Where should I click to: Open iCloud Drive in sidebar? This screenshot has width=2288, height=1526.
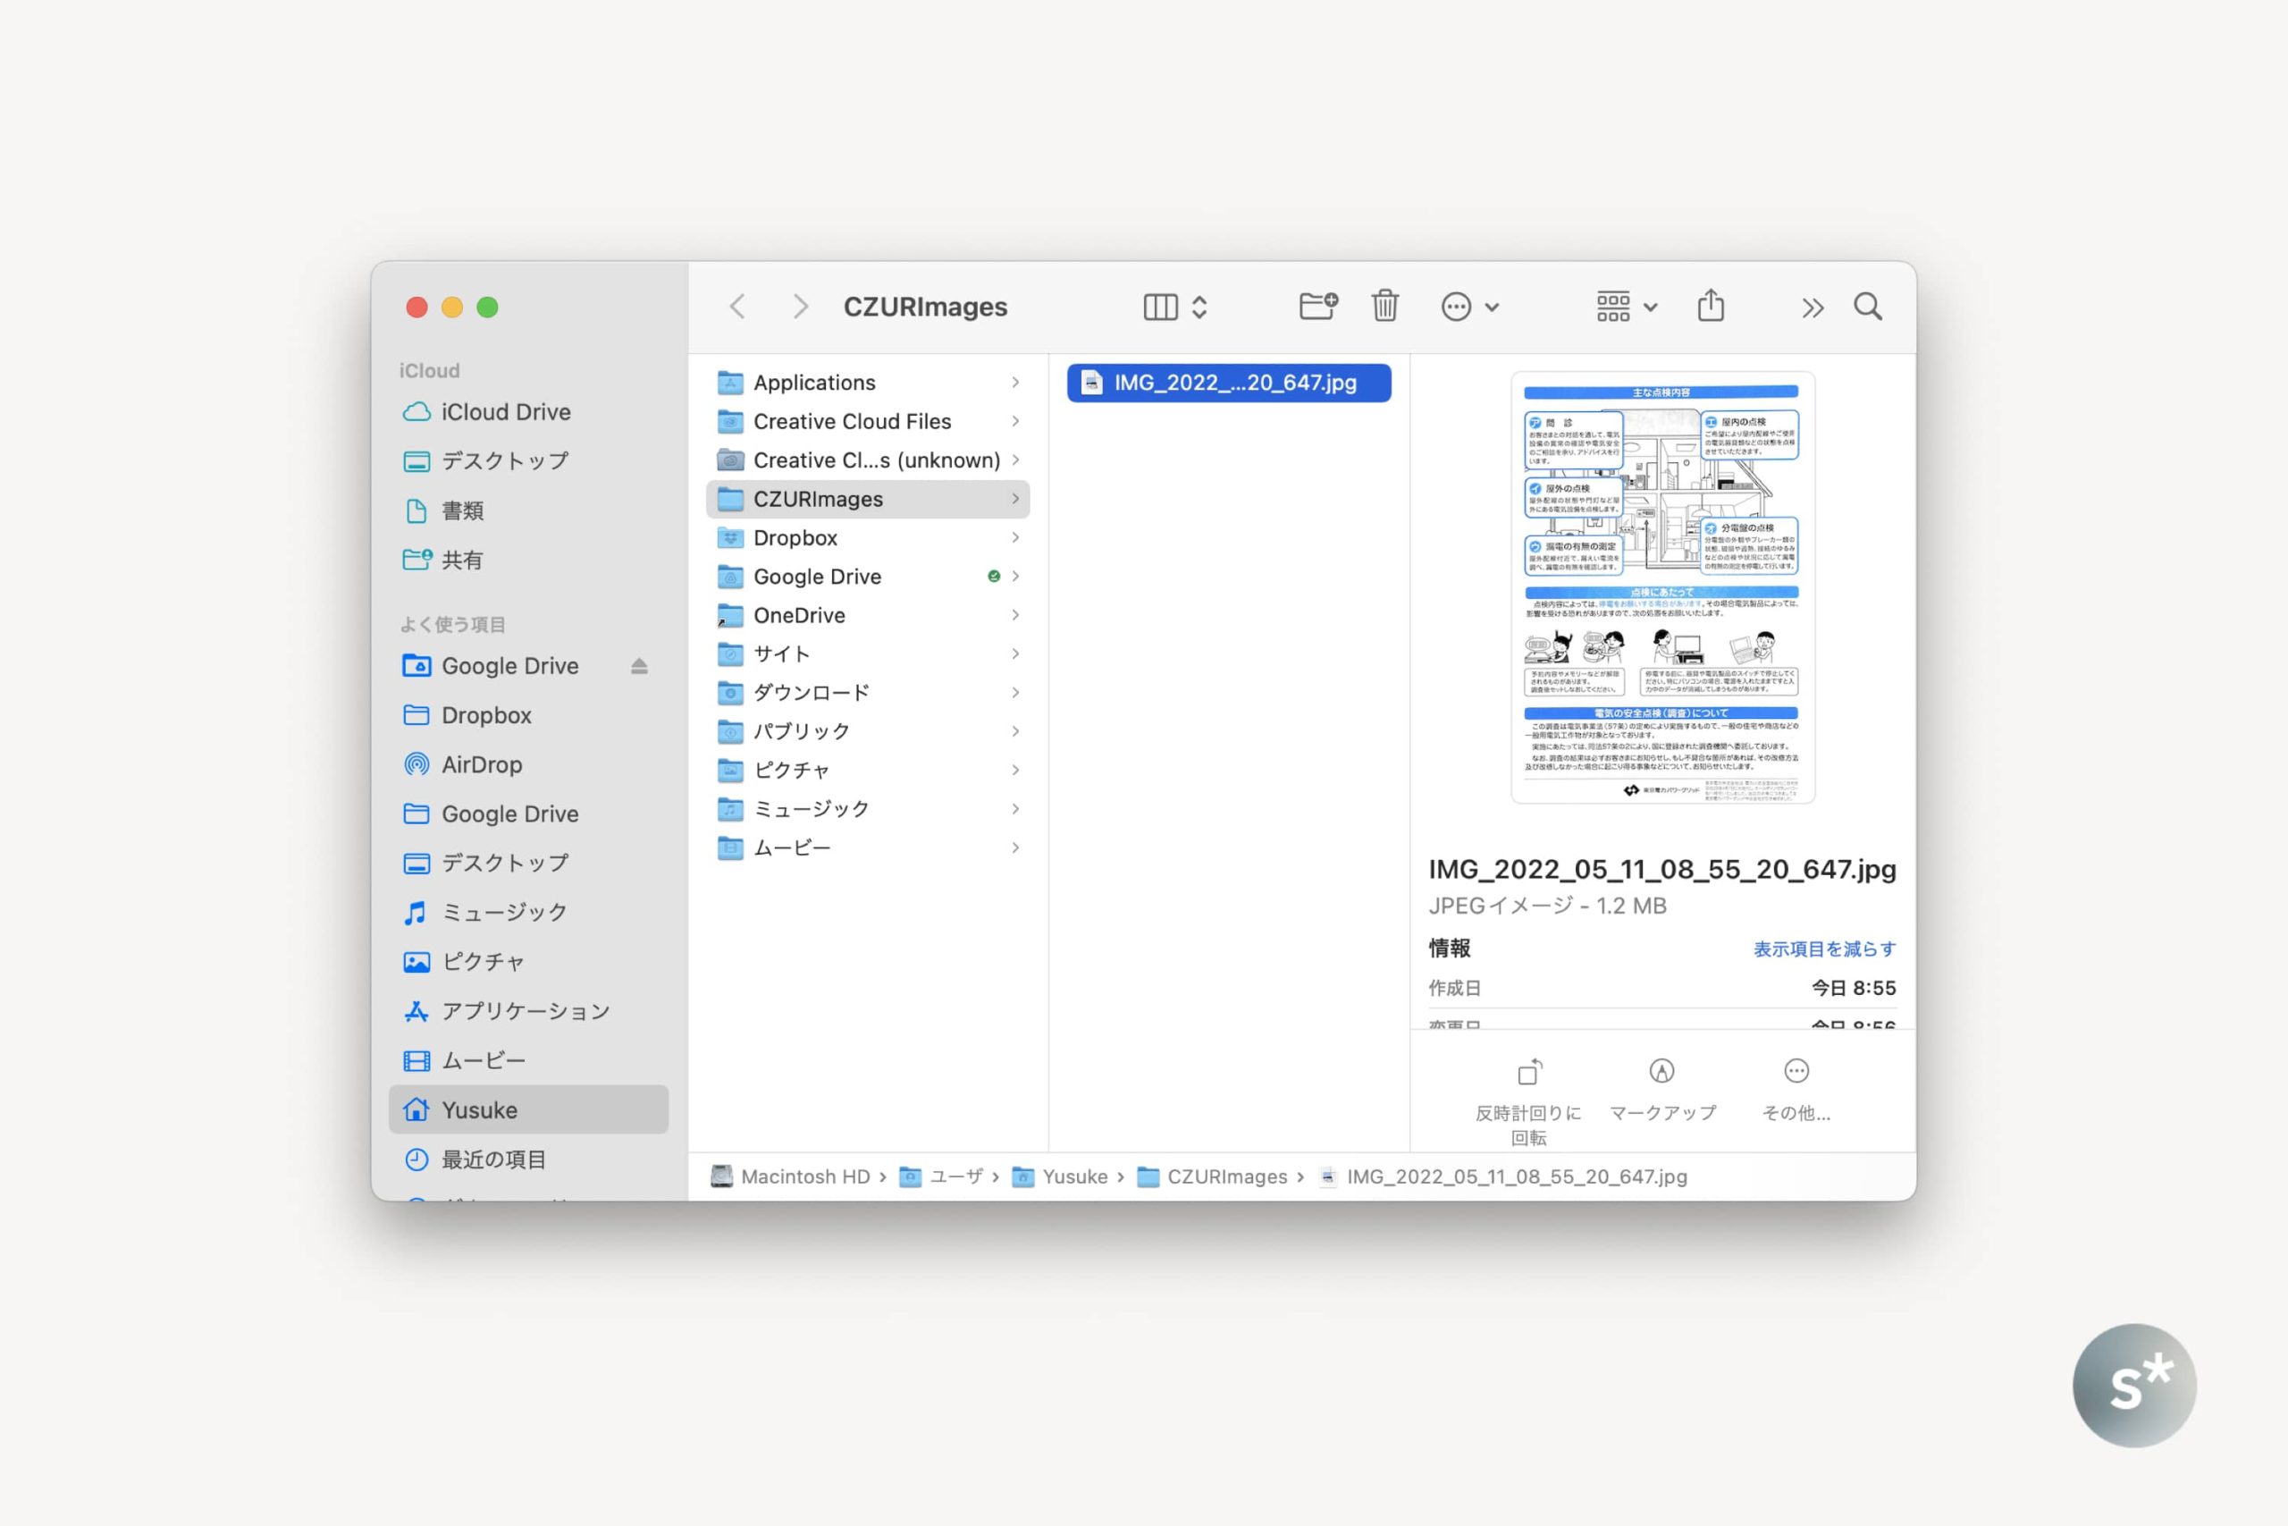point(505,413)
